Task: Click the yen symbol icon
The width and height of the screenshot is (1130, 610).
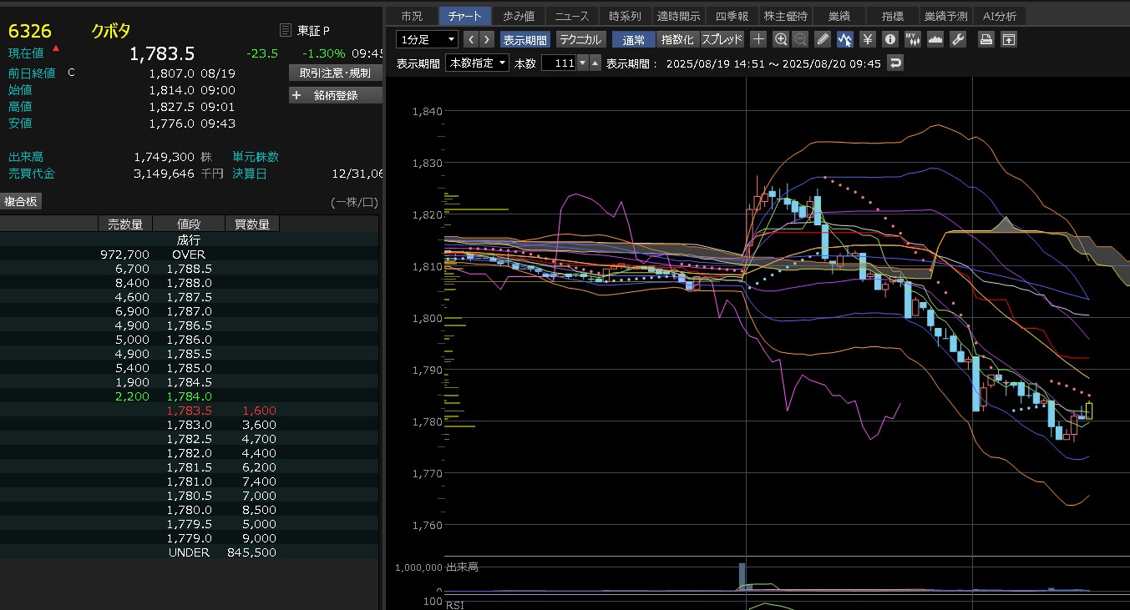Action: [868, 39]
